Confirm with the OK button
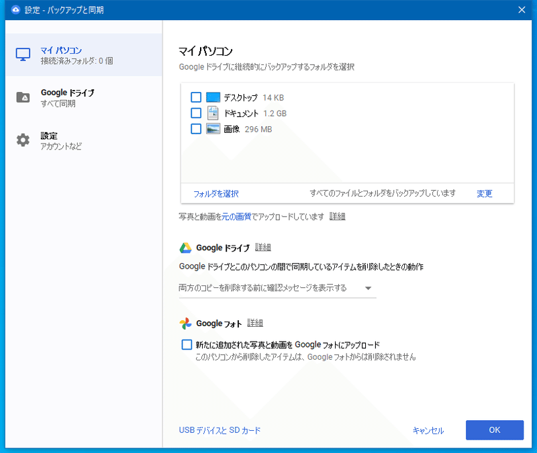The width and height of the screenshot is (537, 453). point(495,430)
